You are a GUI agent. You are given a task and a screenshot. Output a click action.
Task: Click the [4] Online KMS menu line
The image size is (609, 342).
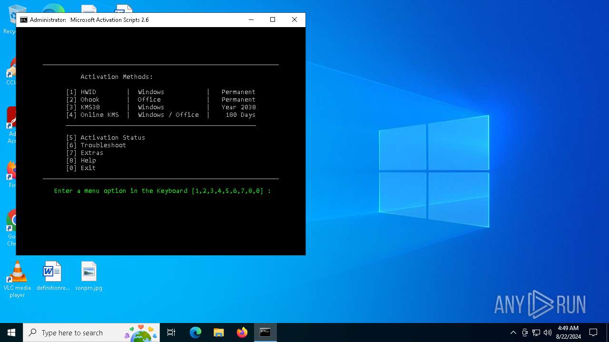[x=161, y=115]
